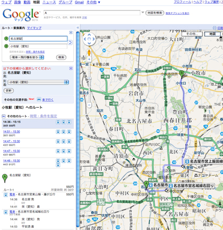Open the その他 ▼ menu in top bar
Image resolution: width=223 pixels, height=230 pixels.
pos(93,2)
